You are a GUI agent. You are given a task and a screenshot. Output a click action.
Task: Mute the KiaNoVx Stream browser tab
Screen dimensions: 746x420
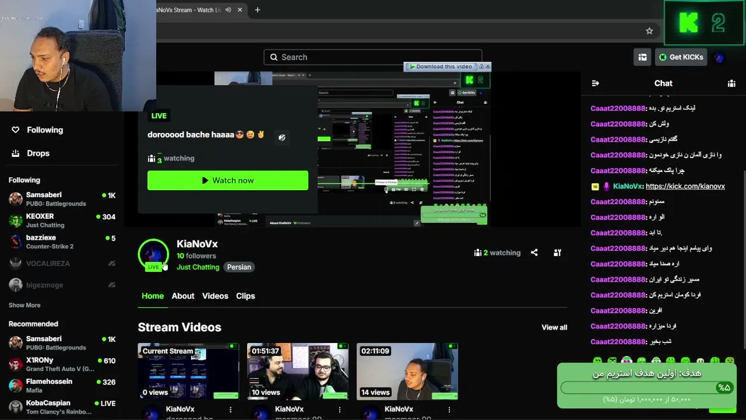pyautogui.click(x=228, y=10)
